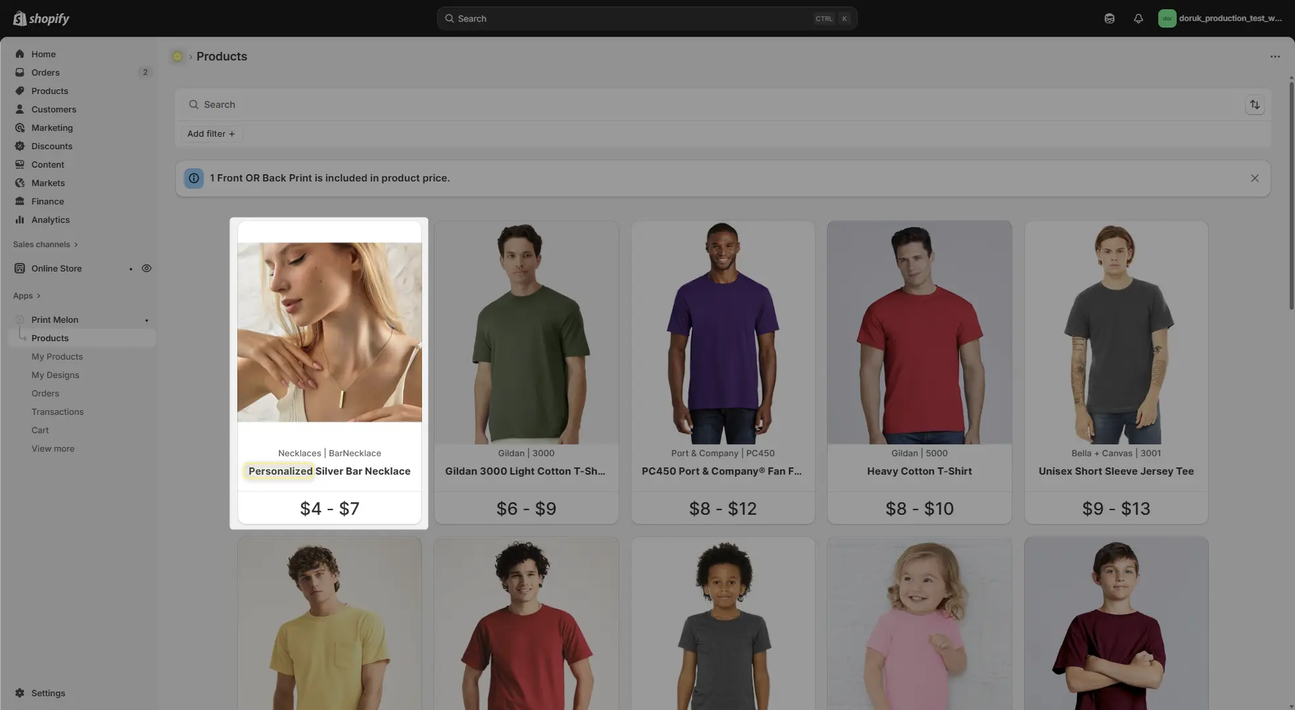The width and height of the screenshot is (1295, 710).
Task: Open the PC450 purple tee image
Action: click(723, 333)
